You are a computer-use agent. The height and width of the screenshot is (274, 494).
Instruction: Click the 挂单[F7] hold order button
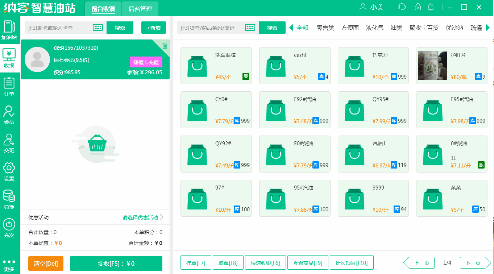pyautogui.click(x=196, y=262)
